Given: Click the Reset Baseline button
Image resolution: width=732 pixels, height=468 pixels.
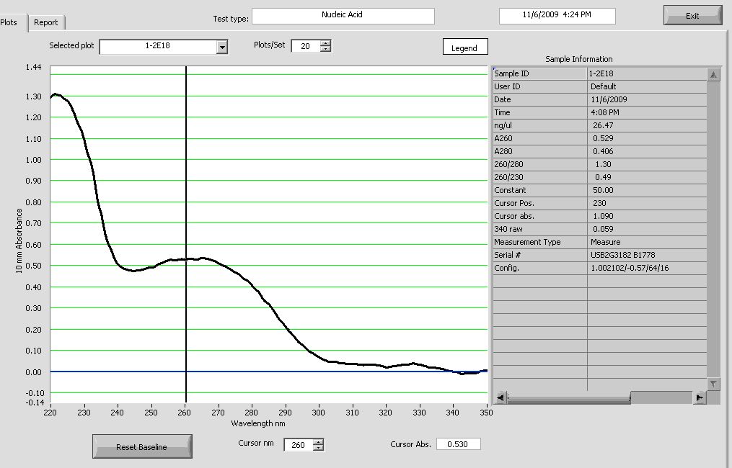Looking at the screenshot, I should tap(142, 446).
